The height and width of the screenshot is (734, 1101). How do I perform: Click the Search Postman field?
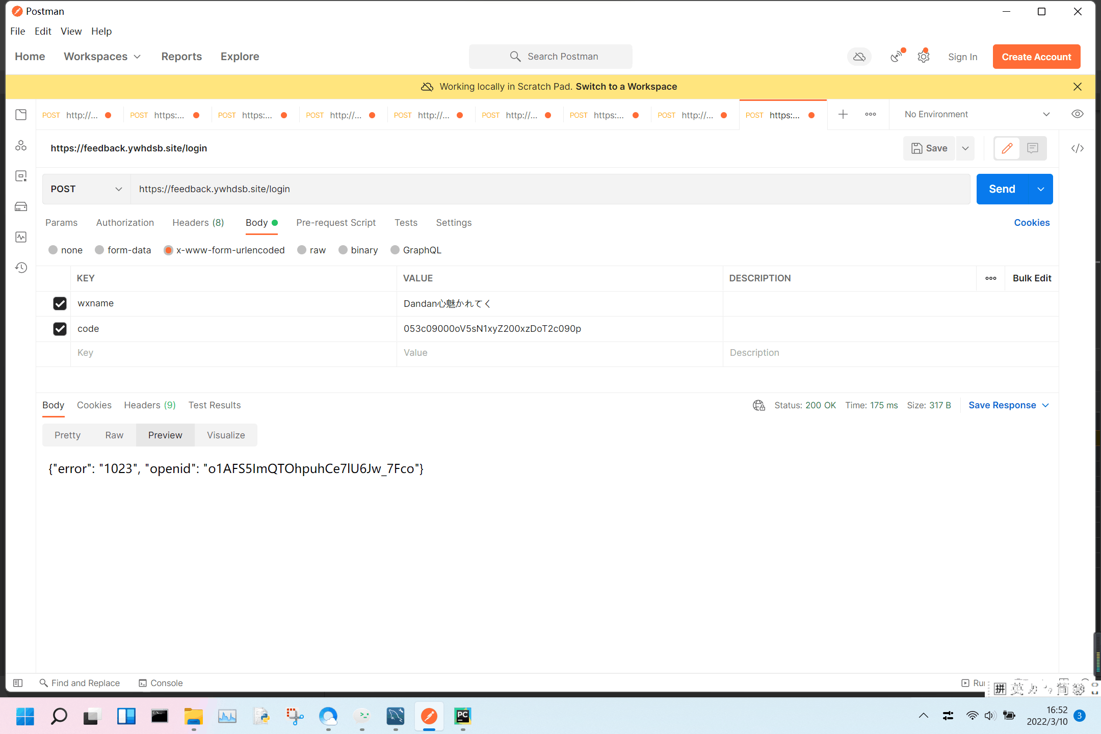pyautogui.click(x=550, y=57)
